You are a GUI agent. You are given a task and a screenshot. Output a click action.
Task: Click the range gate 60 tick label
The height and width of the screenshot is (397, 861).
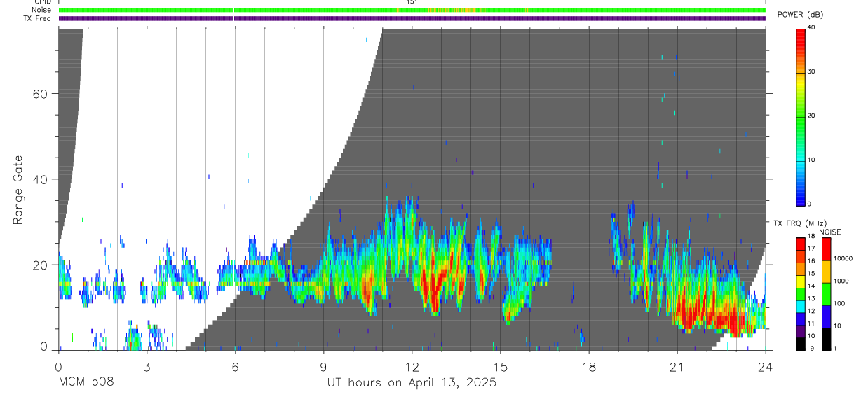pyautogui.click(x=40, y=94)
